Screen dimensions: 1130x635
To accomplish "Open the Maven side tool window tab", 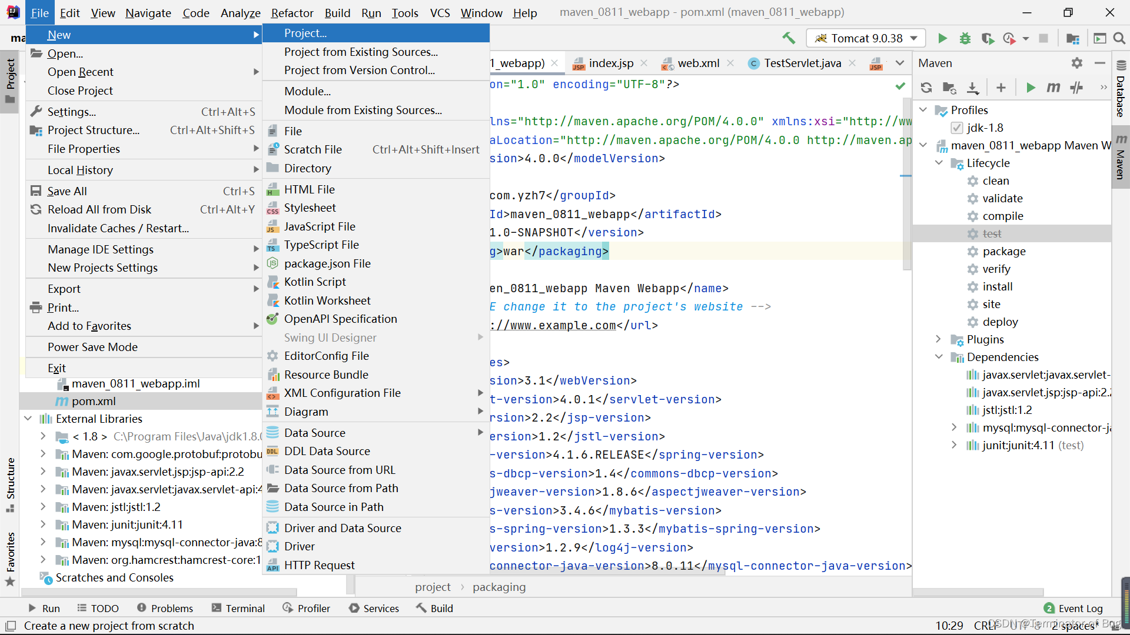I will click(x=1121, y=157).
